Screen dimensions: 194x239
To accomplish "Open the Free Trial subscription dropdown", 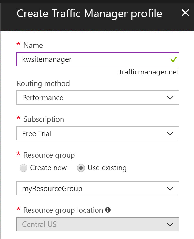I will click(x=98, y=133).
